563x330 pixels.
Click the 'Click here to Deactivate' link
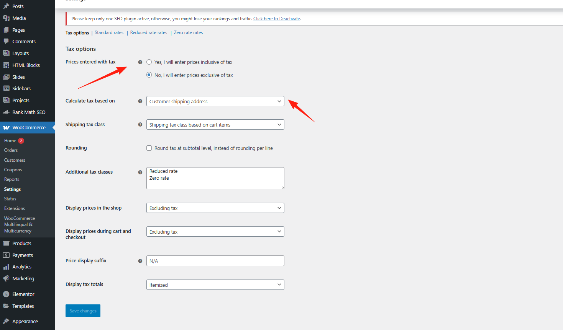click(276, 19)
